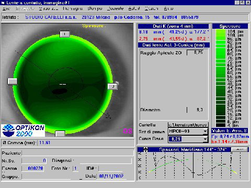251x188 pixels.
Task: Click the top handle on the lens edge
Action: tap(65, 34)
